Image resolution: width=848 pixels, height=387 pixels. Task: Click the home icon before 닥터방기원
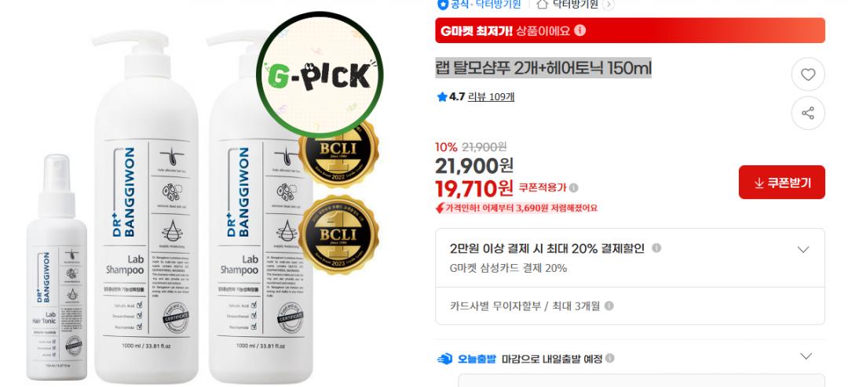click(x=543, y=5)
